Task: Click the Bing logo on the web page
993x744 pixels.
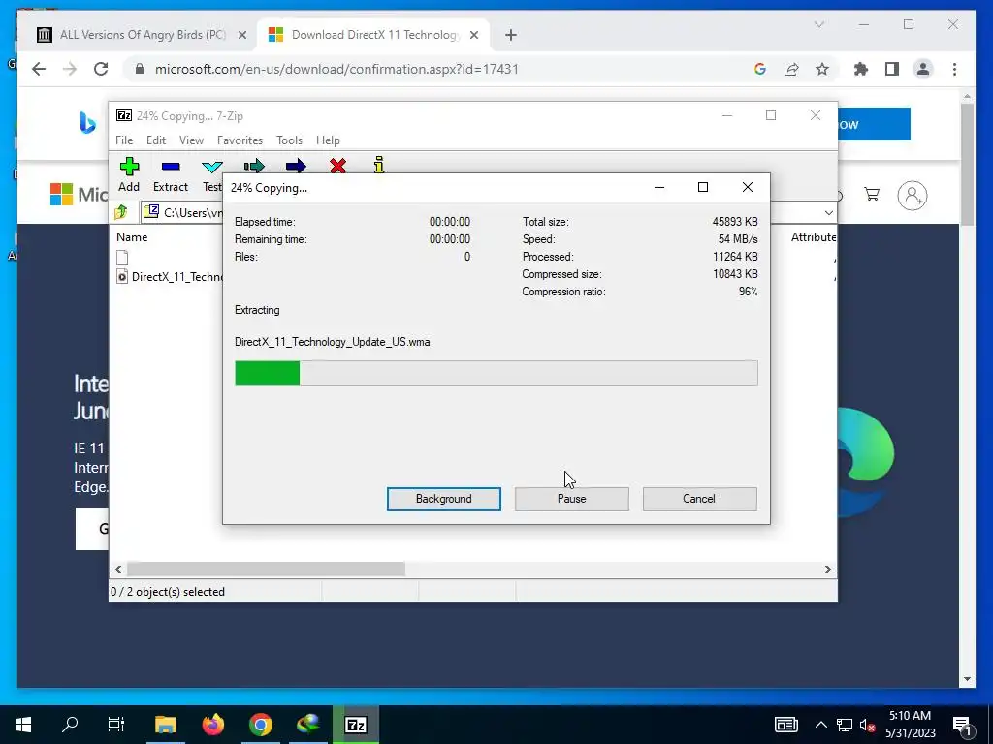Action: point(87,123)
